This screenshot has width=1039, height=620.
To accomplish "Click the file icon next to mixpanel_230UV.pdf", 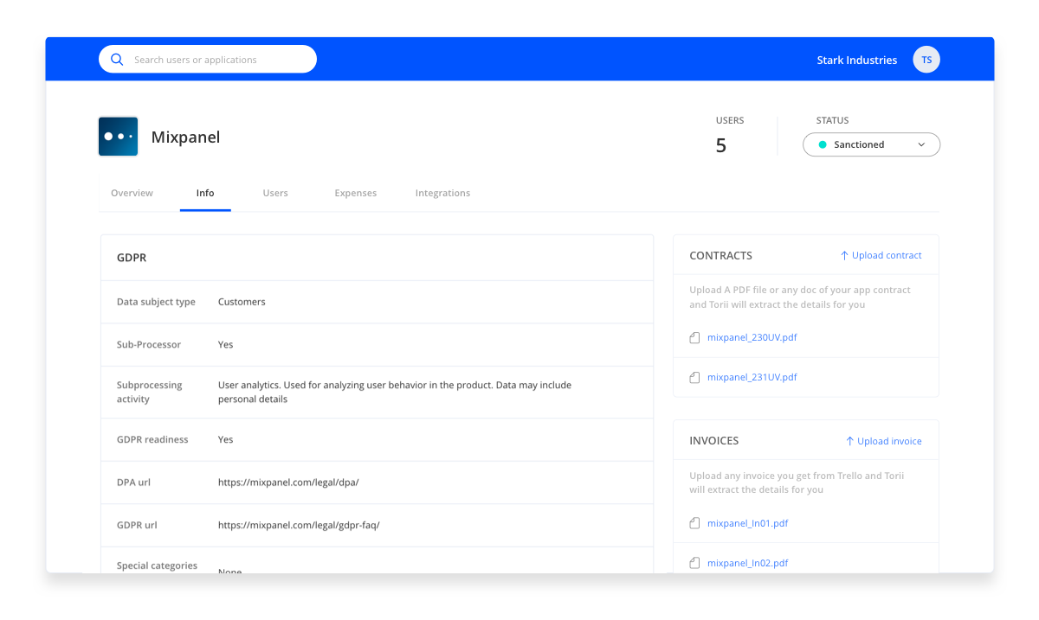I will pyautogui.click(x=694, y=338).
